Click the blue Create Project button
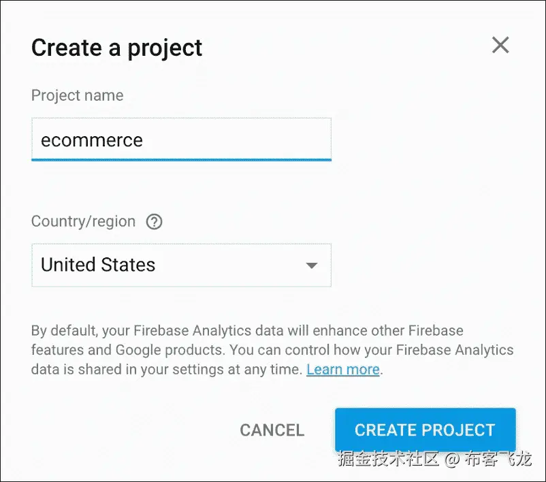546x482 pixels. click(425, 430)
